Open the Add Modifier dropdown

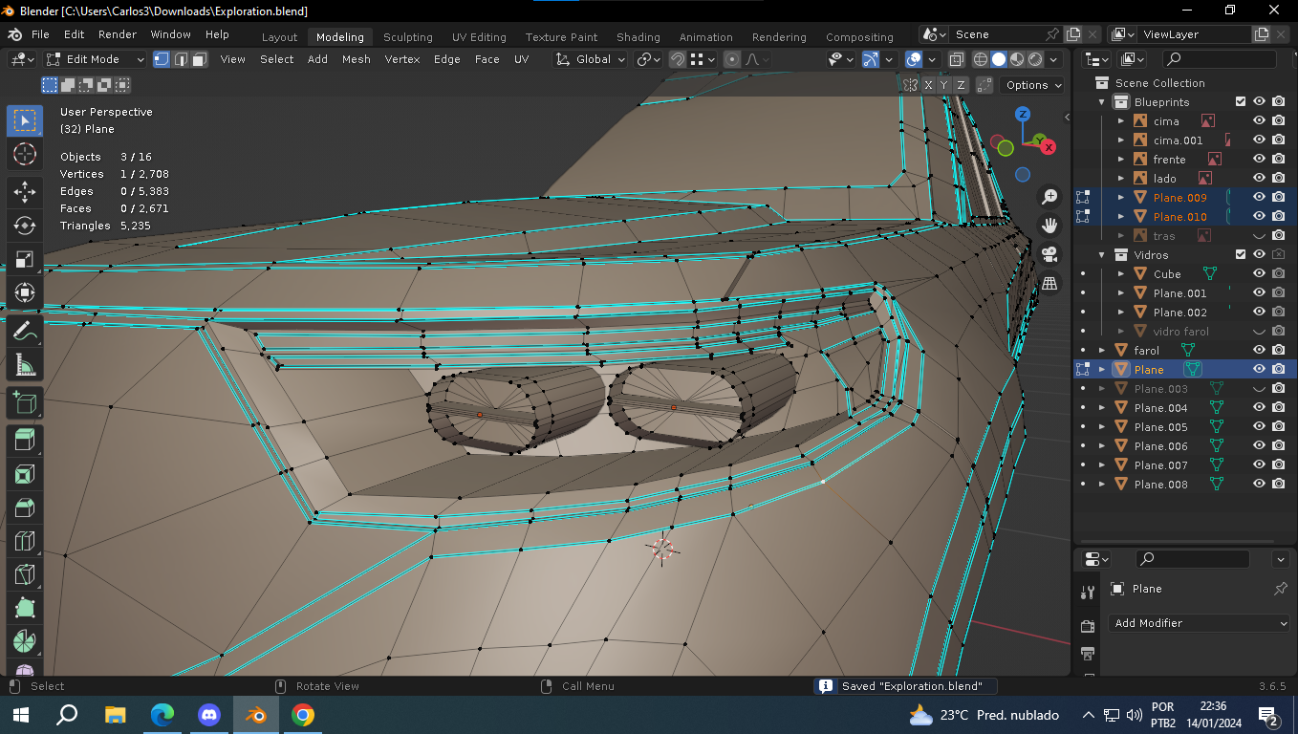click(x=1201, y=623)
